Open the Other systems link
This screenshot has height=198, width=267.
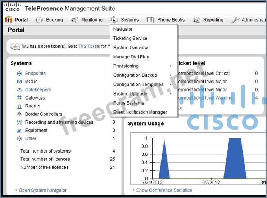coord(31,138)
